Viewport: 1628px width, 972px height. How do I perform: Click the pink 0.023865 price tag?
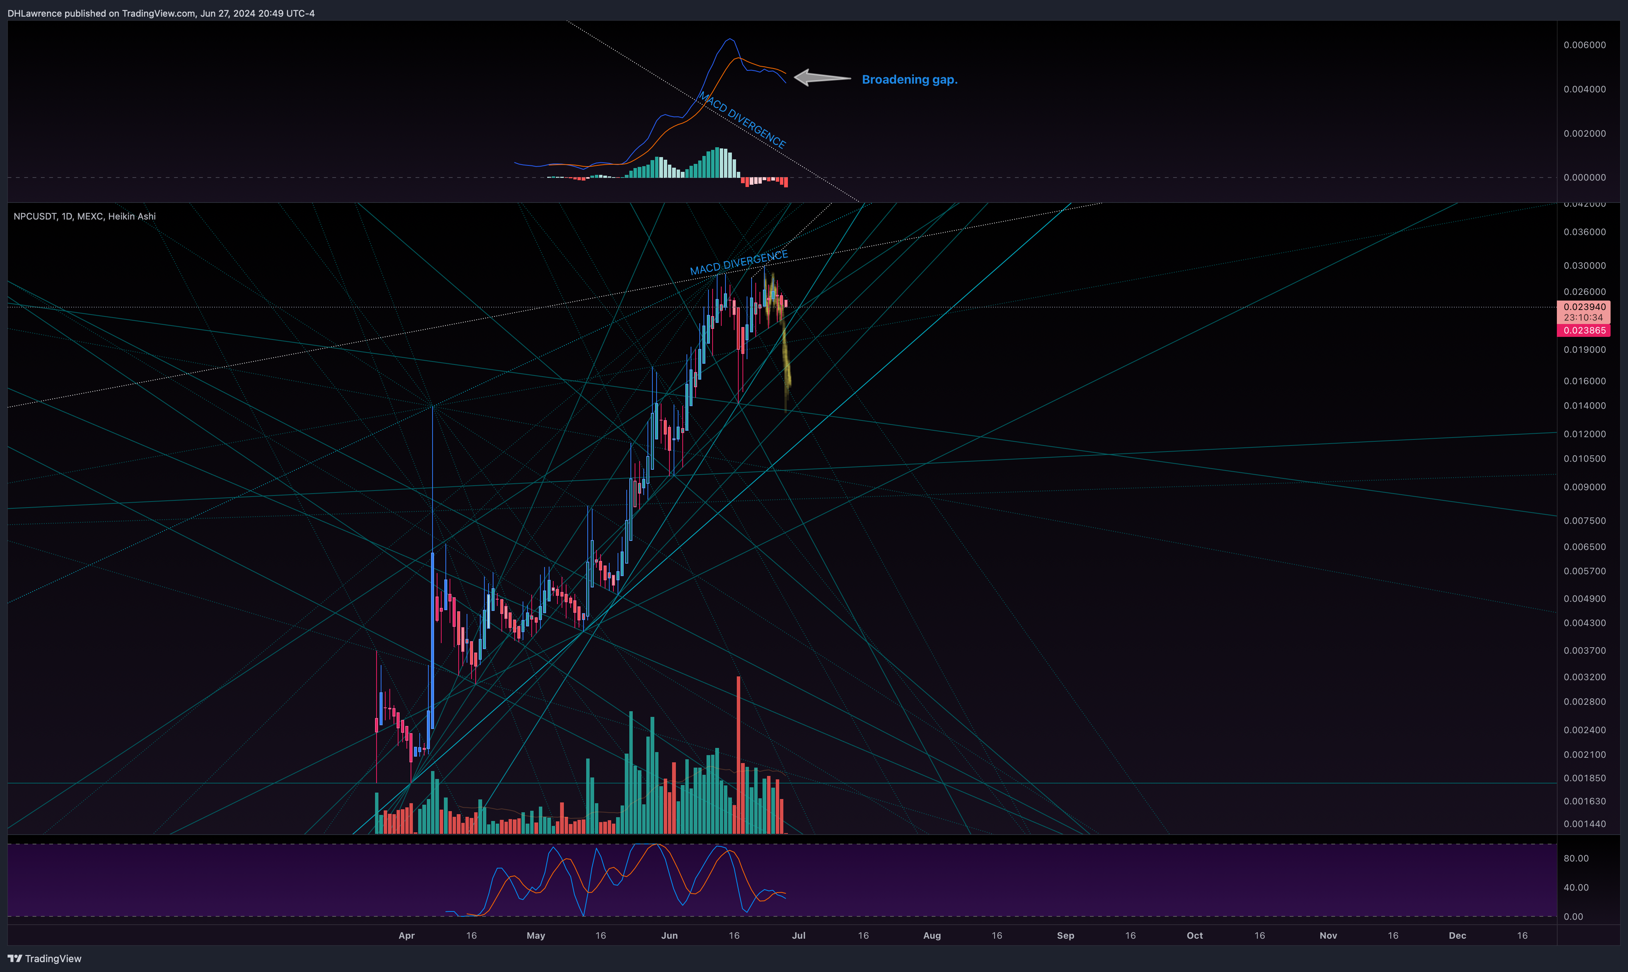(x=1583, y=330)
